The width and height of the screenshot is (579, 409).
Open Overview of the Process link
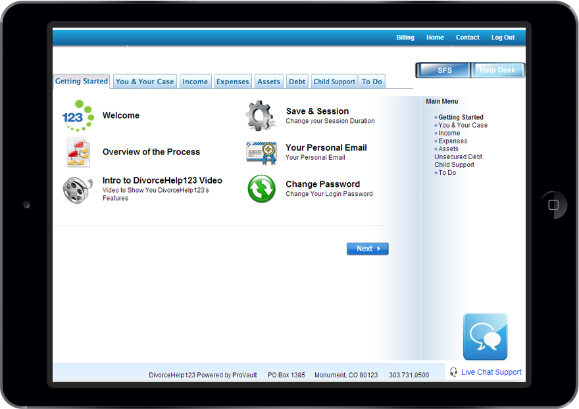tap(151, 152)
